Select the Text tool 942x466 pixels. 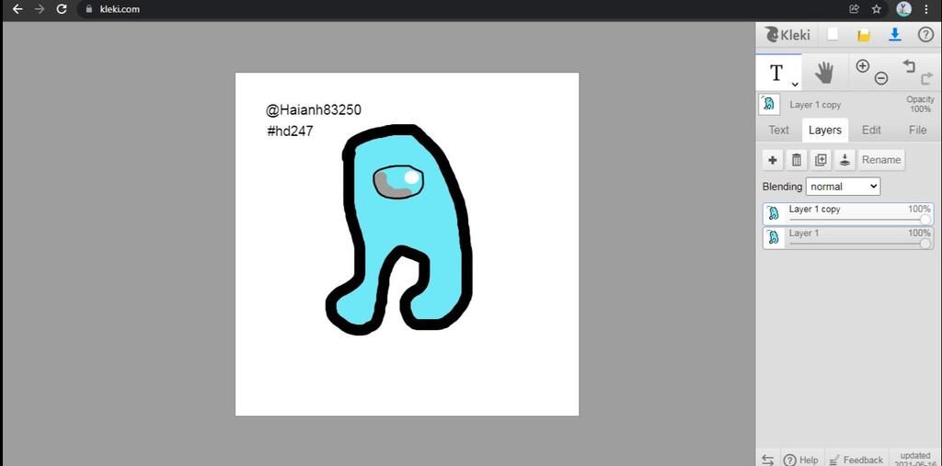(776, 73)
